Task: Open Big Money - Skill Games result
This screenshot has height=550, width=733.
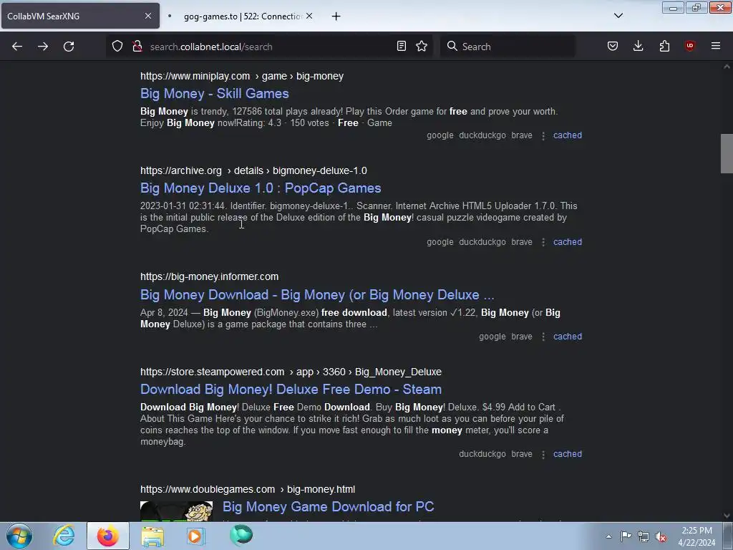Action: (215, 94)
